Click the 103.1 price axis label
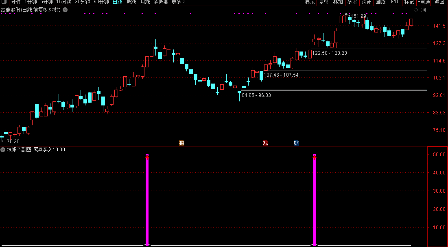The width and height of the screenshot is (448, 247). [x=439, y=78]
